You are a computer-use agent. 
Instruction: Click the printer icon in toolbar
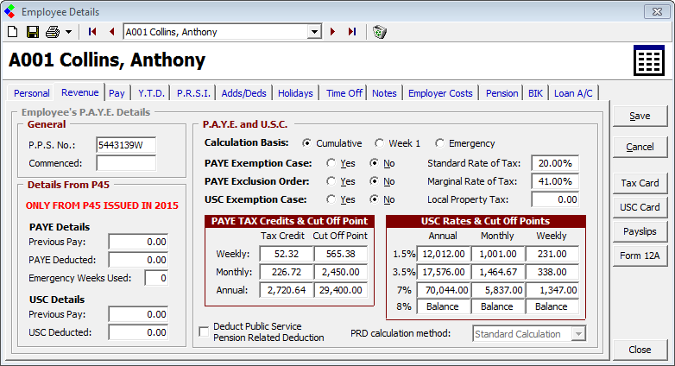pos(53,32)
